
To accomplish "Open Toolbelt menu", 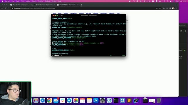I will tap(47, 1).
